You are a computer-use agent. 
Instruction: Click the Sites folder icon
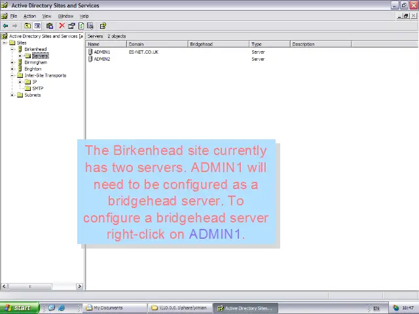click(12, 43)
